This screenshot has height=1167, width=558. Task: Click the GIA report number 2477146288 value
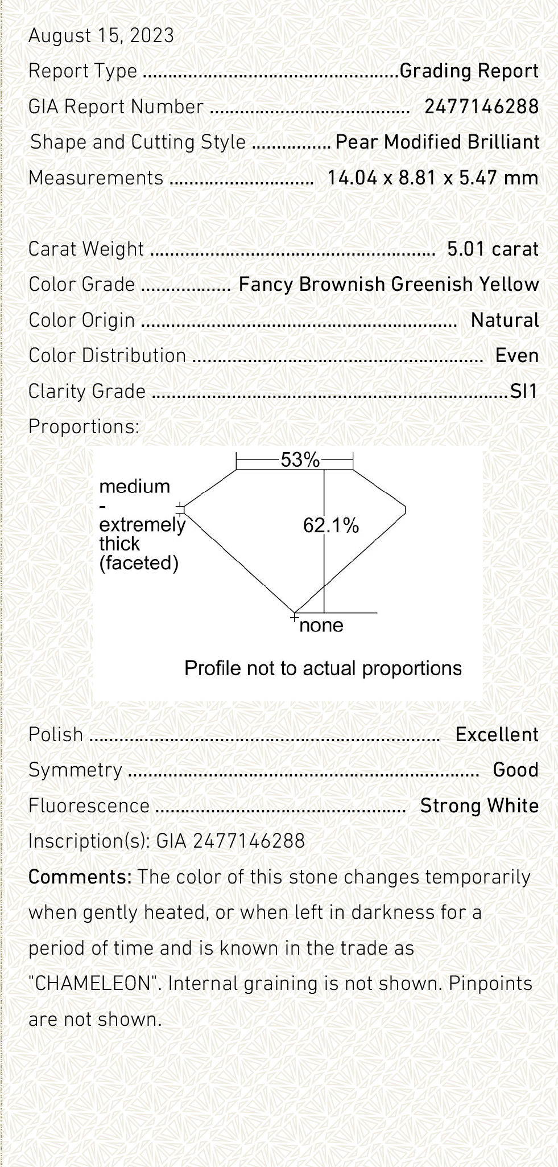tap(481, 106)
